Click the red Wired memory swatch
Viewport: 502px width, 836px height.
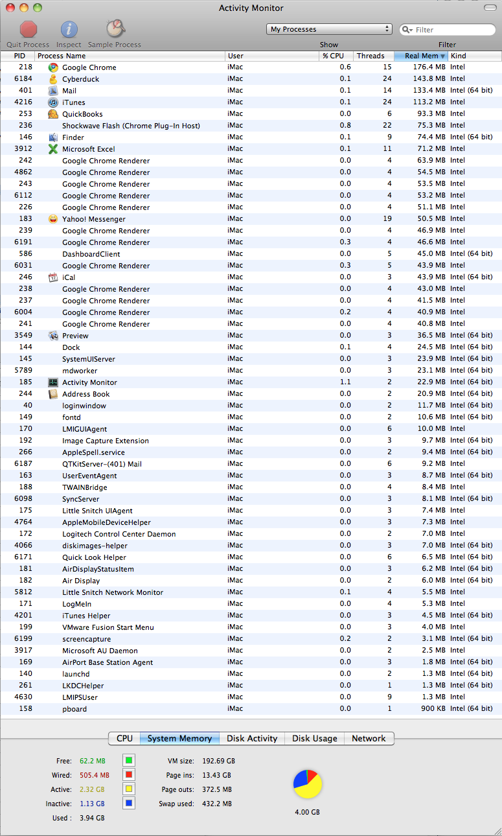coord(129,774)
